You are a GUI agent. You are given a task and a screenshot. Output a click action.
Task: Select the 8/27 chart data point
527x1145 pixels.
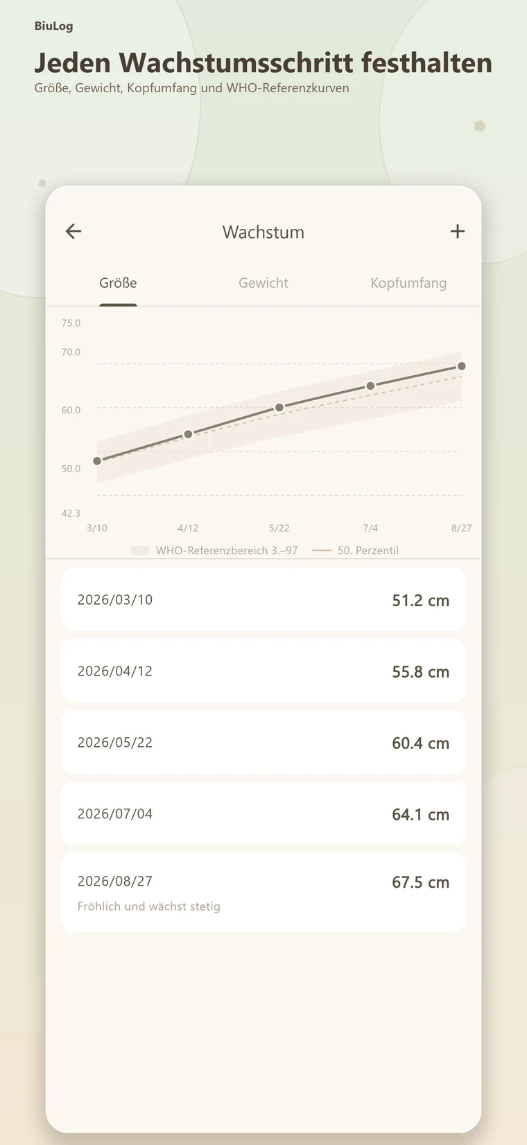462,366
